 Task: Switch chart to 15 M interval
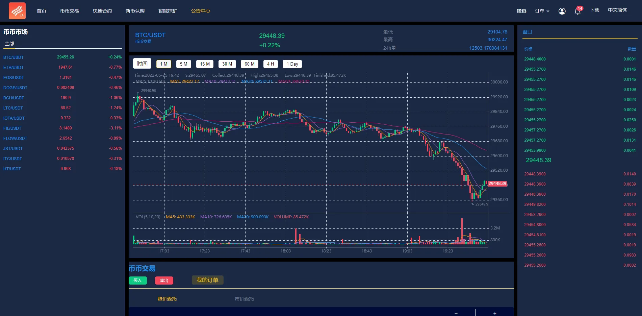point(205,64)
